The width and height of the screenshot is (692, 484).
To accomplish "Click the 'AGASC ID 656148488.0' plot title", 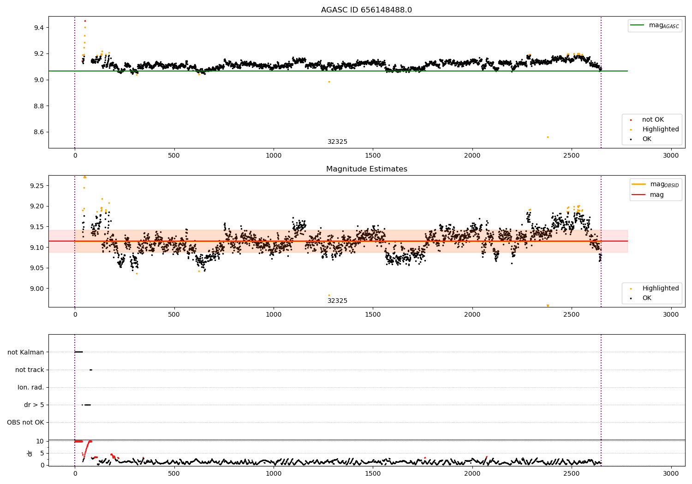I will coord(366,10).
